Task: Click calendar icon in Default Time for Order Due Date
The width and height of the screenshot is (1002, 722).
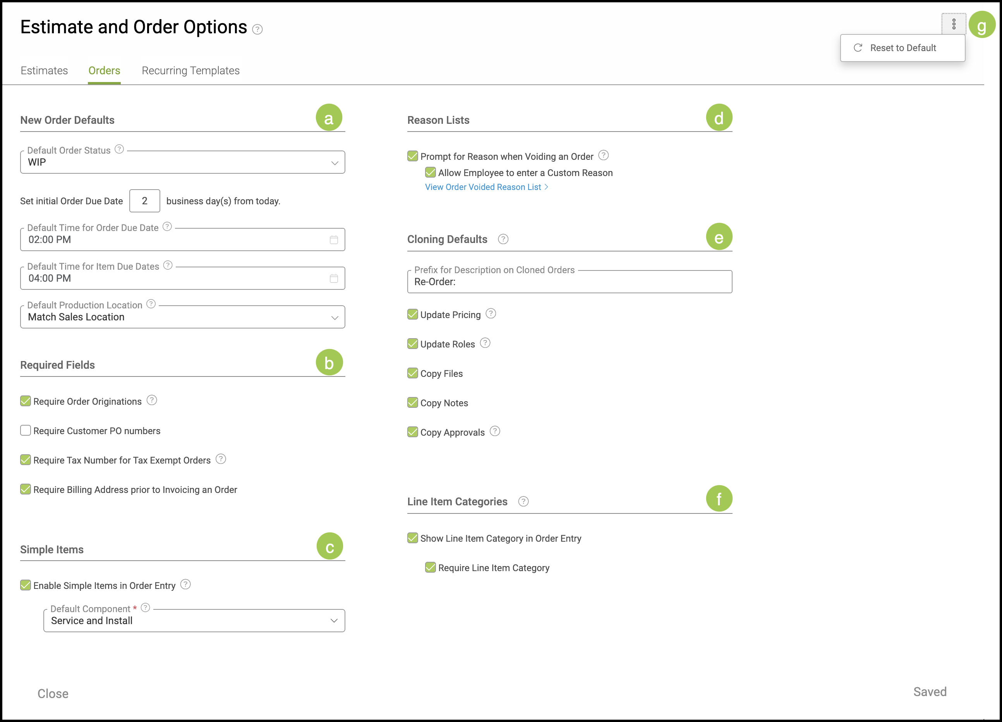Action: (x=334, y=240)
